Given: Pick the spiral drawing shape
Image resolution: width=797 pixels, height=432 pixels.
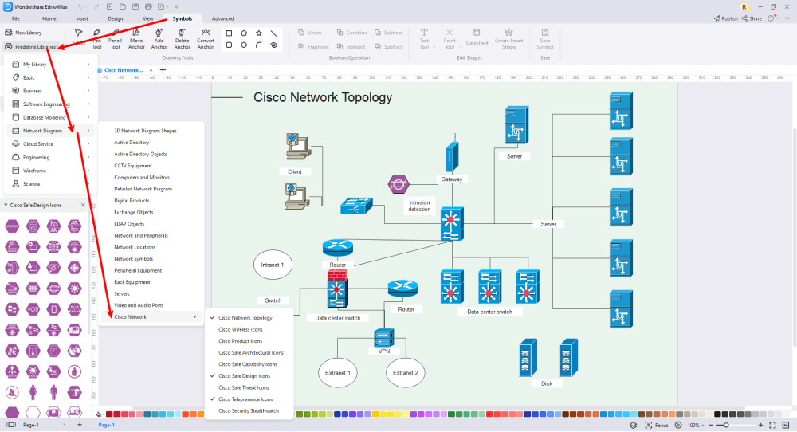Looking at the screenshot, I should coord(273,45).
